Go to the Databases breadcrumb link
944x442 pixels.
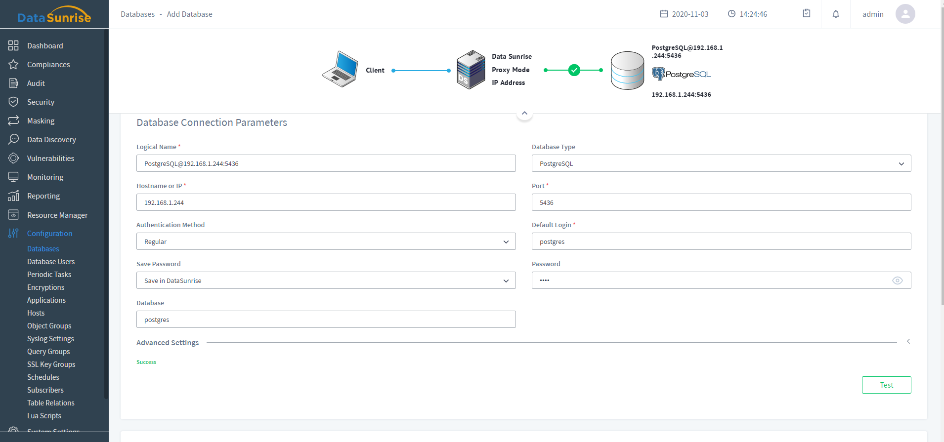coord(137,14)
